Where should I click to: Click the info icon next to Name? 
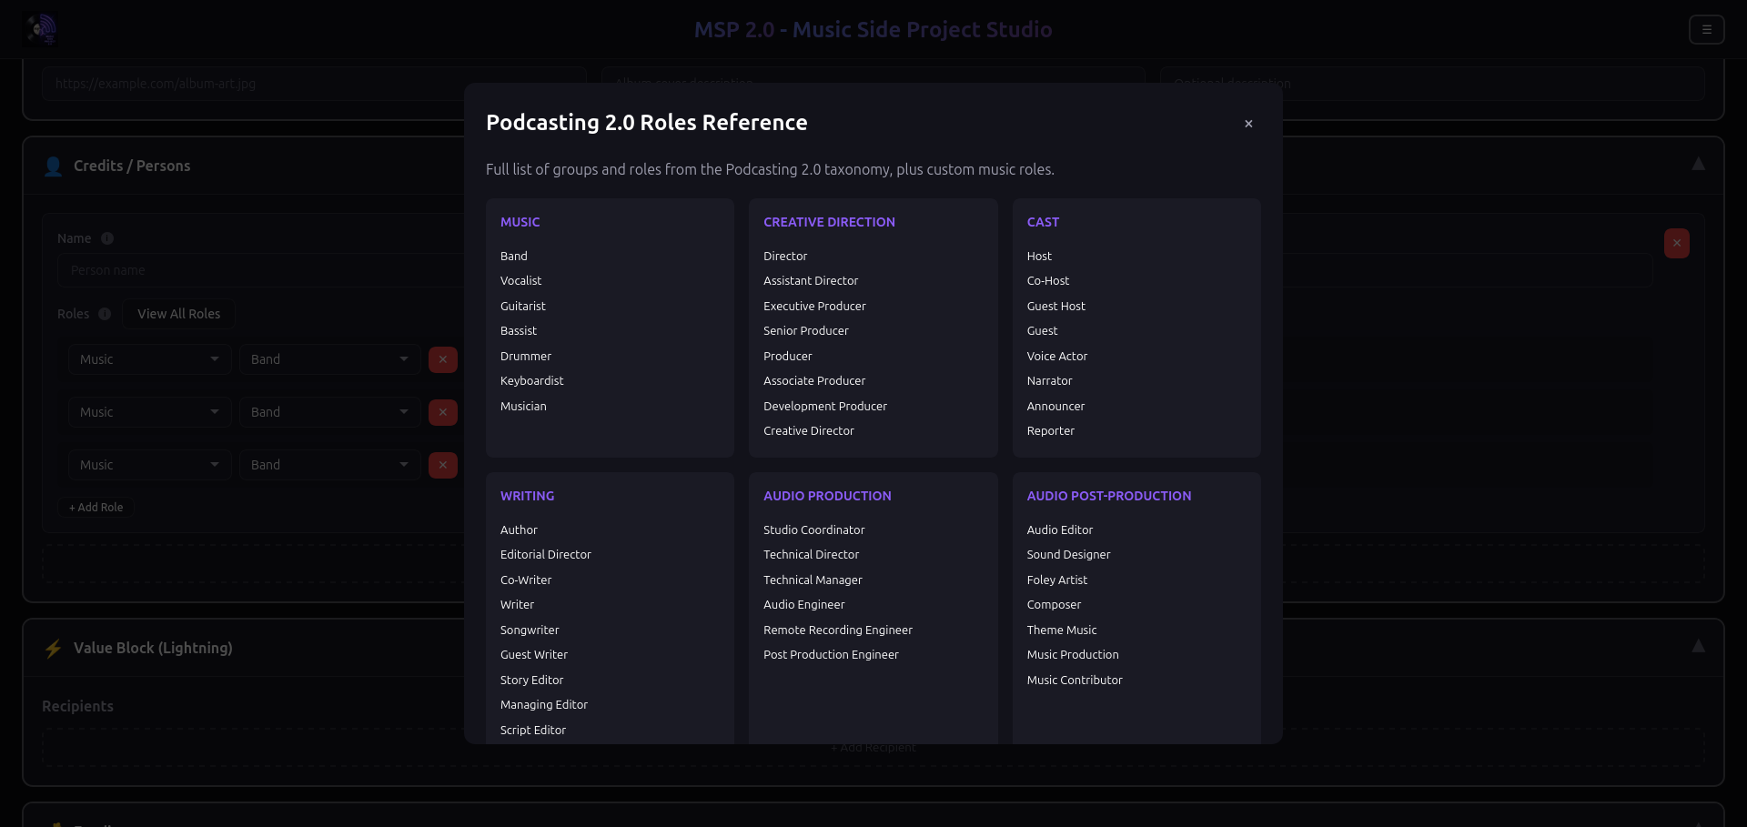pos(107,238)
